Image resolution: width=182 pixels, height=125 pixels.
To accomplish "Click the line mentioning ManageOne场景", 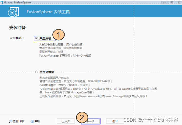I will (67, 92).
